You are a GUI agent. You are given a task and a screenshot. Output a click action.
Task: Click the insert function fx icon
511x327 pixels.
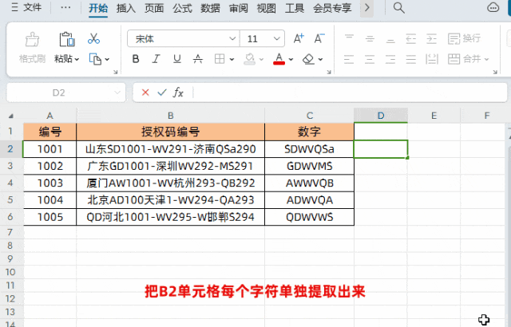click(179, 93)
